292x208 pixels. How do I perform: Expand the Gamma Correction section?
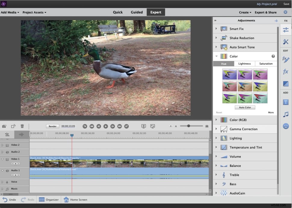[x=216, y=129]
